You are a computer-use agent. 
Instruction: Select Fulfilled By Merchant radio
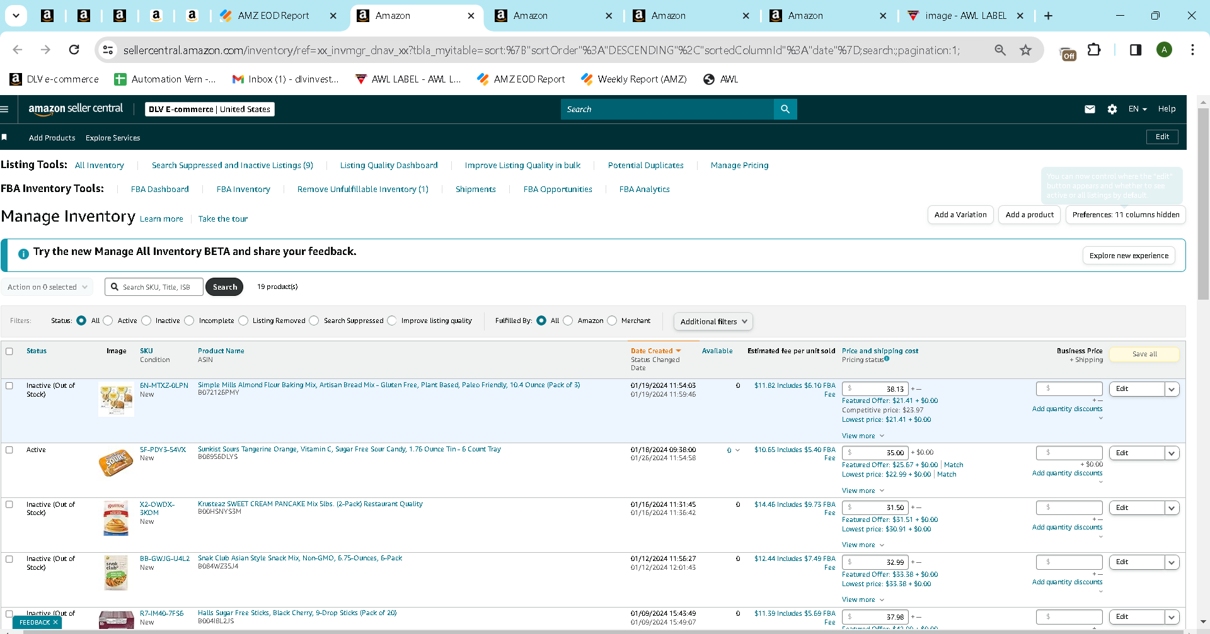point(612,320)
